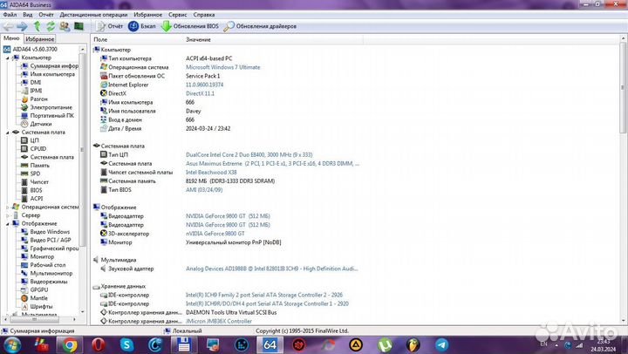The height and width of the screenshot is (354, 628).
Task: Select Портативный ПК tree item
Action: click(47, 116)
